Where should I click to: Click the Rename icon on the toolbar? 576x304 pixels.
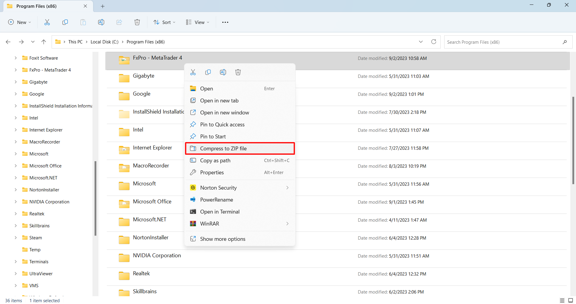coord(101,22)
